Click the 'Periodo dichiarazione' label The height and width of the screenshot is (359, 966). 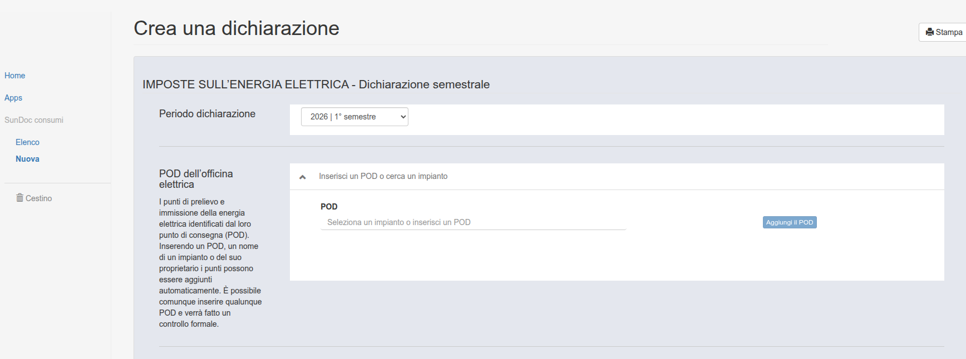tap(207, 113)
